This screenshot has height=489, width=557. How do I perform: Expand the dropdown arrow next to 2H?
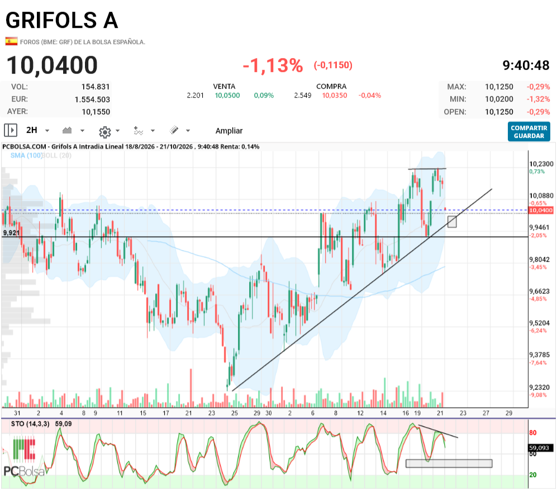47,131
